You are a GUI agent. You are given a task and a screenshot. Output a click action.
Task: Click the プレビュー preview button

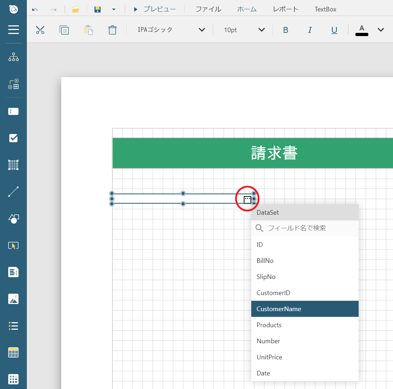[x=155, y=9]
